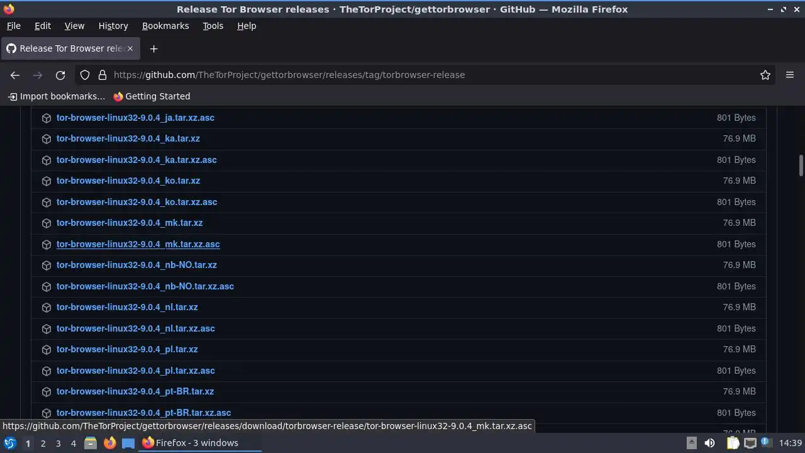Open the Help menu
Viewport: 805px width, 453px height.
247,26
